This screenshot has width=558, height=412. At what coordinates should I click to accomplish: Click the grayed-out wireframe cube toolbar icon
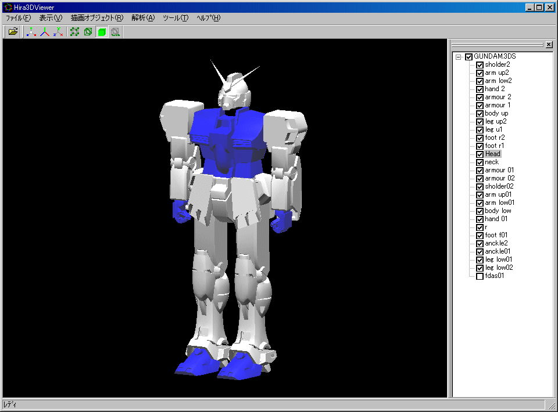click(x=115, y=32)
